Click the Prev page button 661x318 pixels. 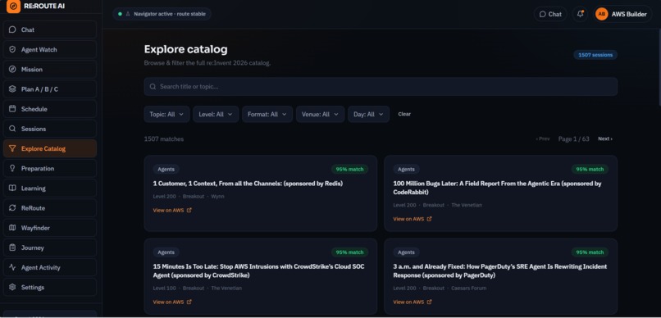click(543, 139)
